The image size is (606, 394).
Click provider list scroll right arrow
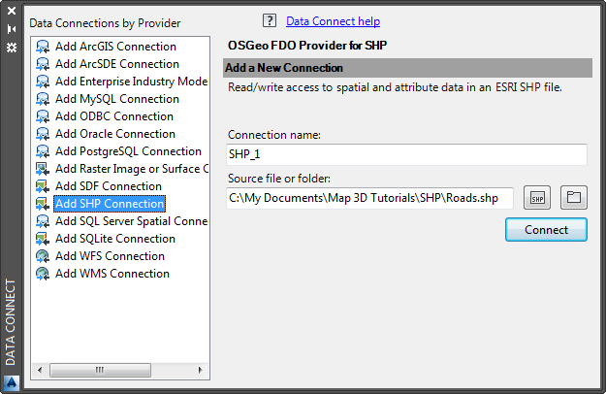pyautogui.click(x=201, y=370)
